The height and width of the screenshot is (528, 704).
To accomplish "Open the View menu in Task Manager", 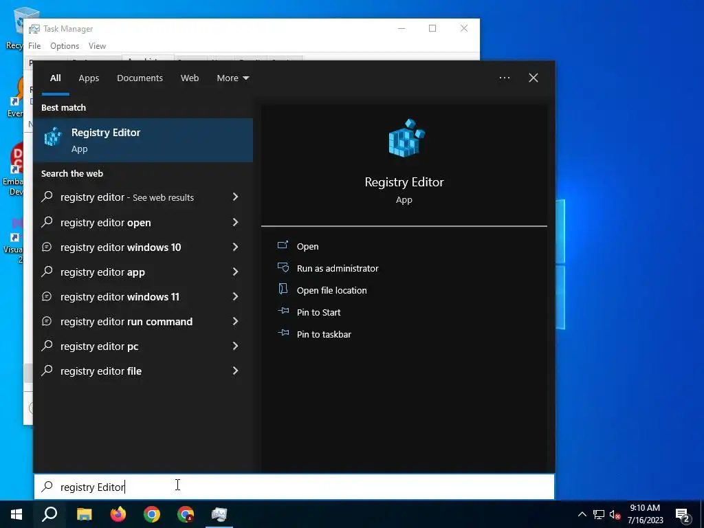I will (x=97, y=46).
